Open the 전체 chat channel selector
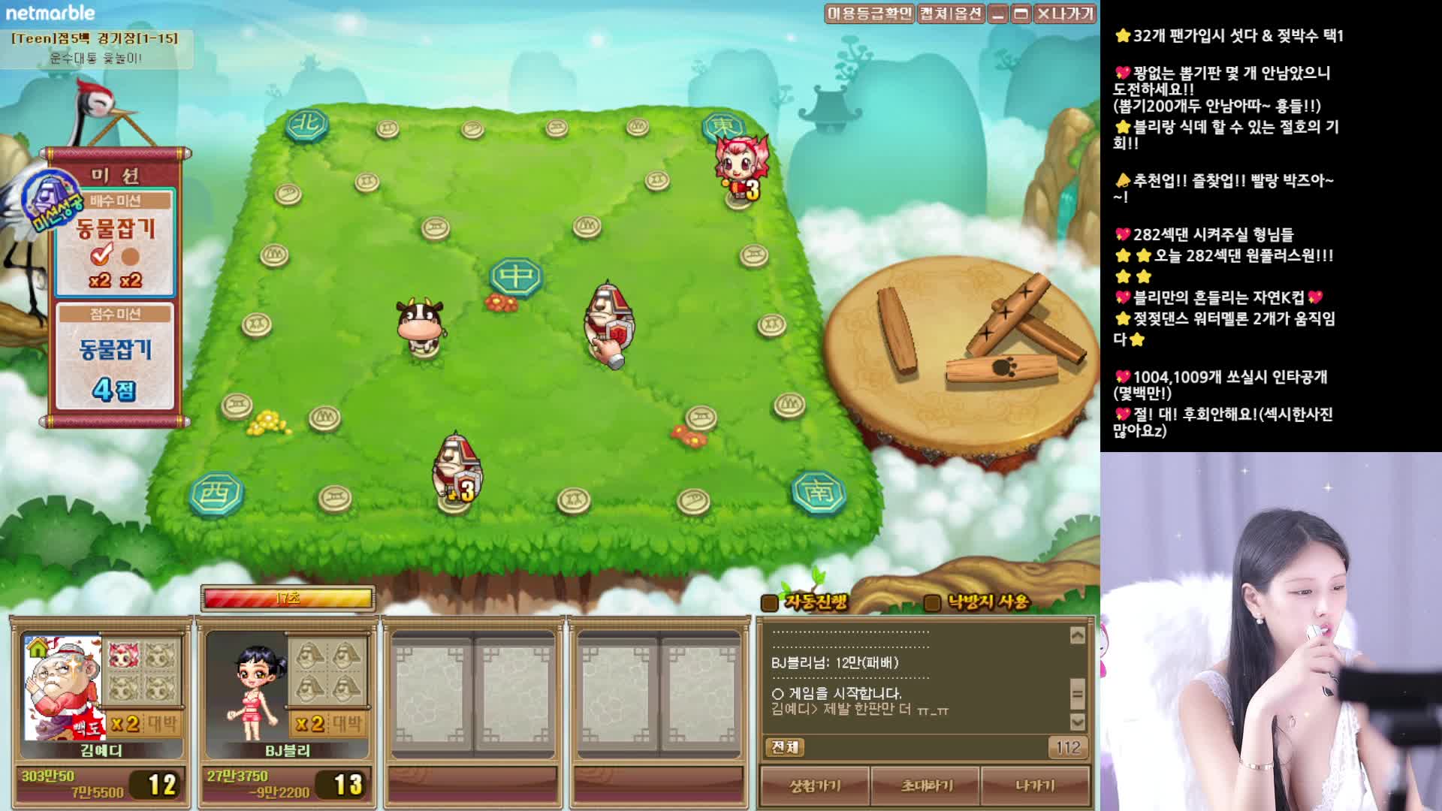Screen dimensions: 1442x811 click(785, 747)
